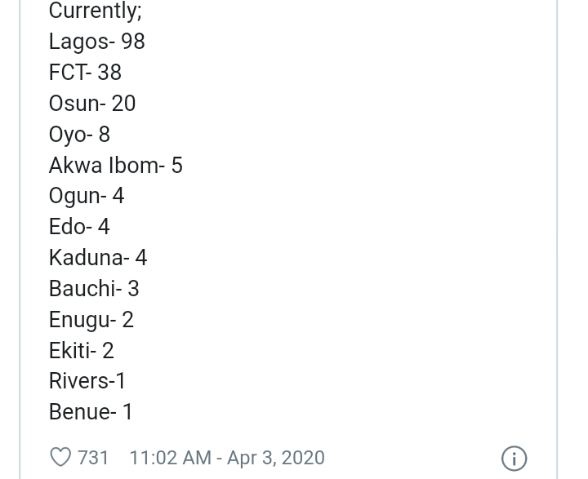The height and width of the screenshot is (479, 588).
Task: Like the tweet with the heart icon
Action: 61,457
